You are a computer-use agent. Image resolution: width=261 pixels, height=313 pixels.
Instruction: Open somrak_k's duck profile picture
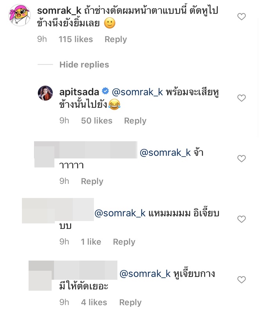[x=20, y=15]
